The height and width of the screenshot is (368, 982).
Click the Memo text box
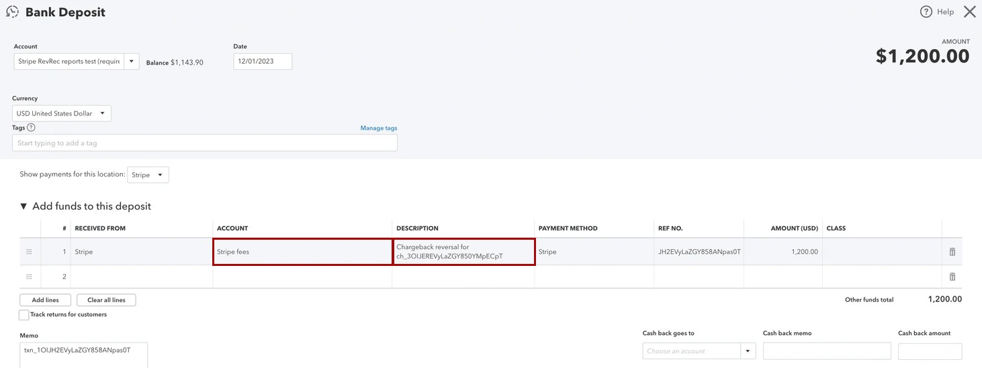click(83, 355)
